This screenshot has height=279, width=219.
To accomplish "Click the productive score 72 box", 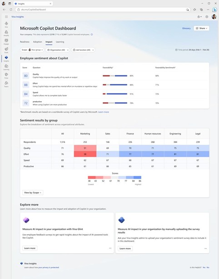I will pyautogui.click(x=26, y=103).
